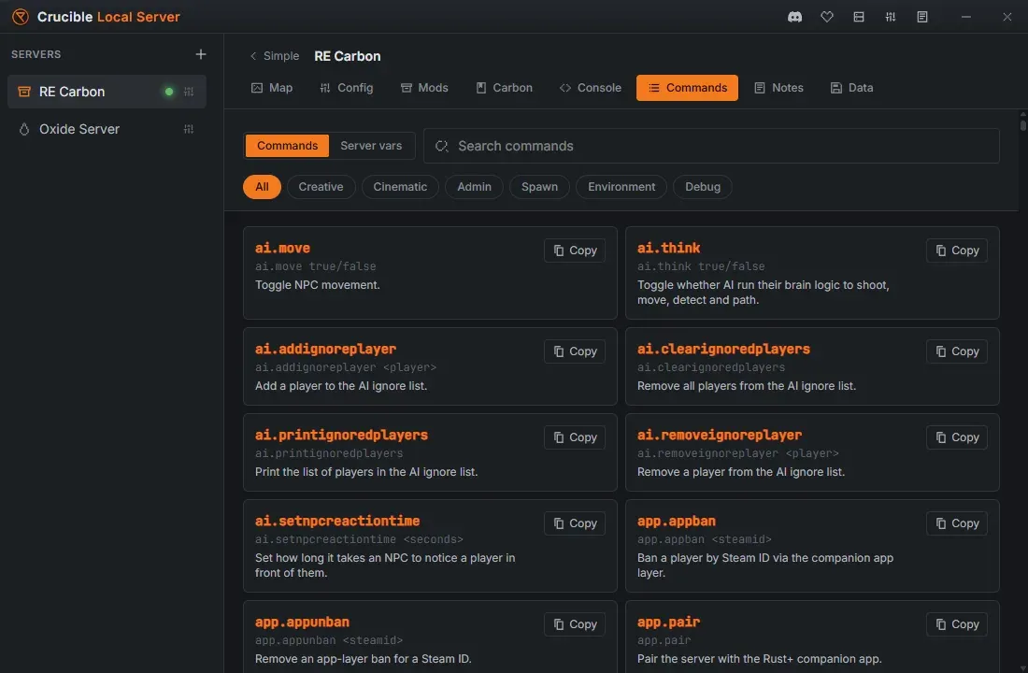Click the green status dot on RE Carbon
This screenshot has width=1028, height=673.
(x=169, y=92)
